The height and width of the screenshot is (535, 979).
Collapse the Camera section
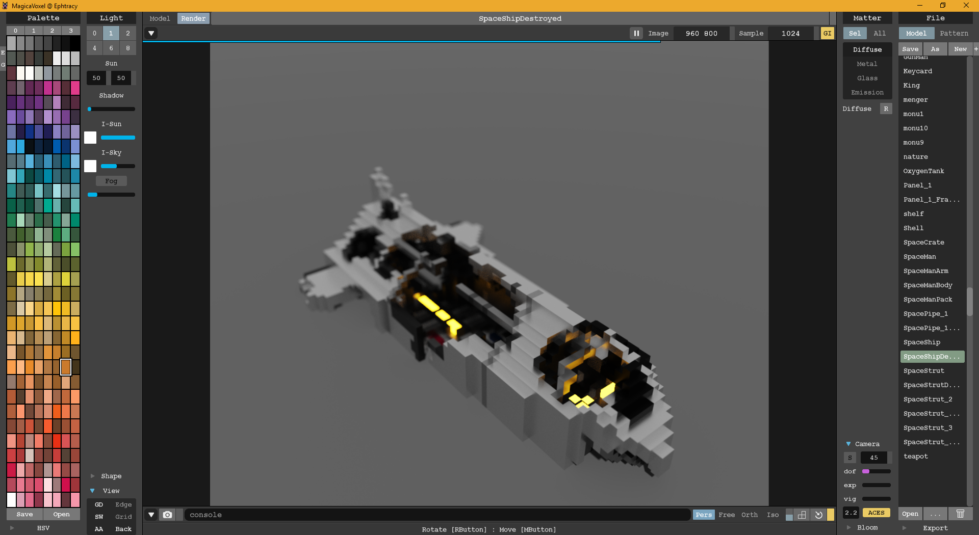(848, 444)
